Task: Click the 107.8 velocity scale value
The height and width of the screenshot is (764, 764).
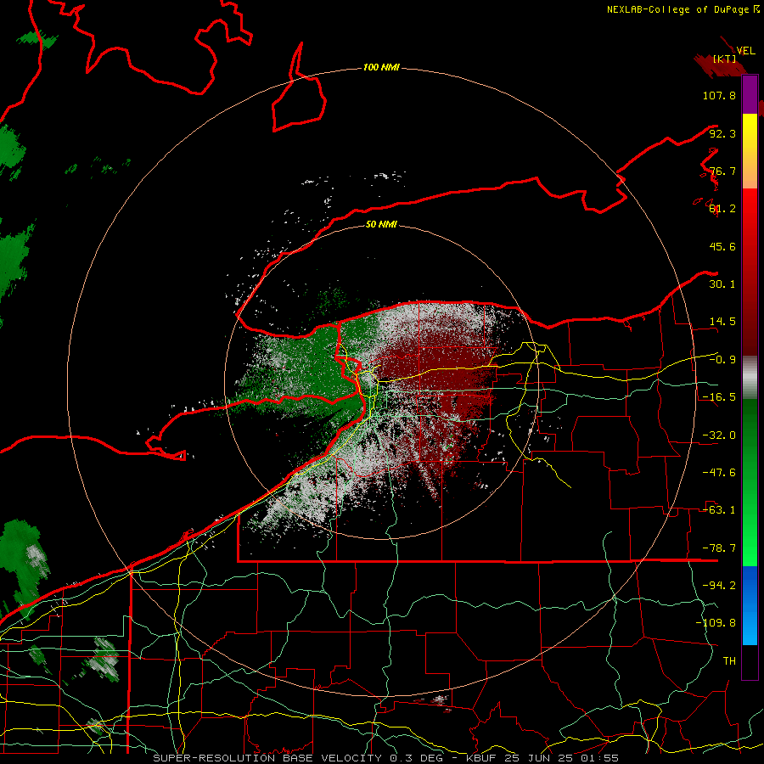Action: (x=719, y=95)
